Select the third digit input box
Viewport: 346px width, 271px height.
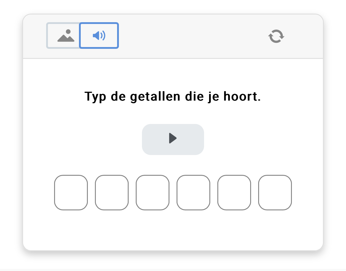tap(153, 193)
